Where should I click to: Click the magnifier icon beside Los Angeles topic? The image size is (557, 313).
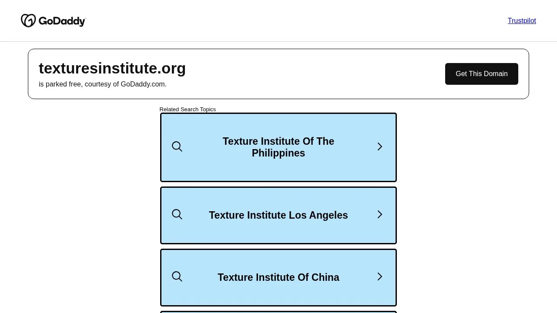click(177, 214)
